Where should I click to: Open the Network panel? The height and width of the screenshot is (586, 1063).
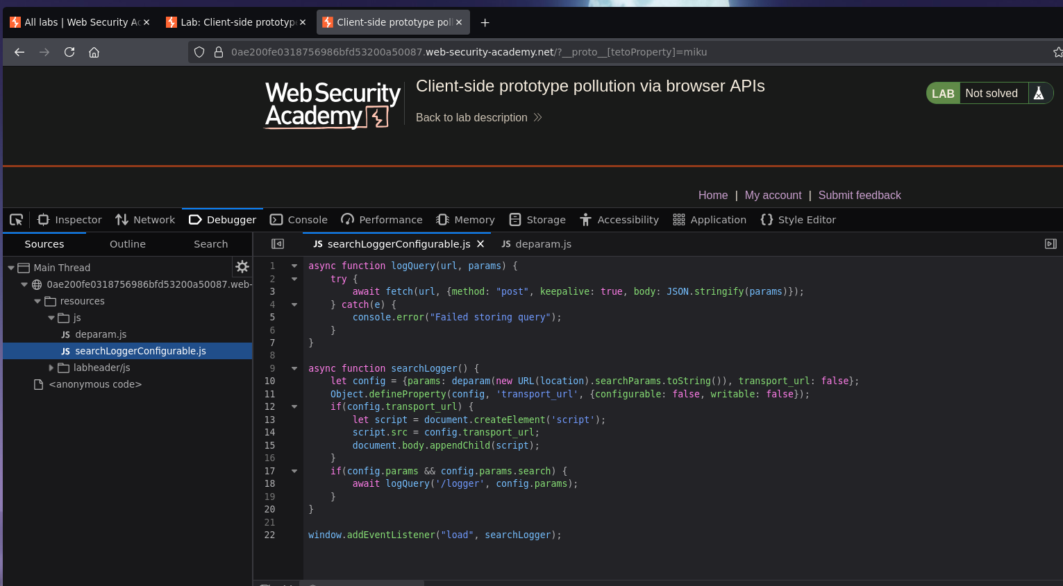tap(145, 220)
